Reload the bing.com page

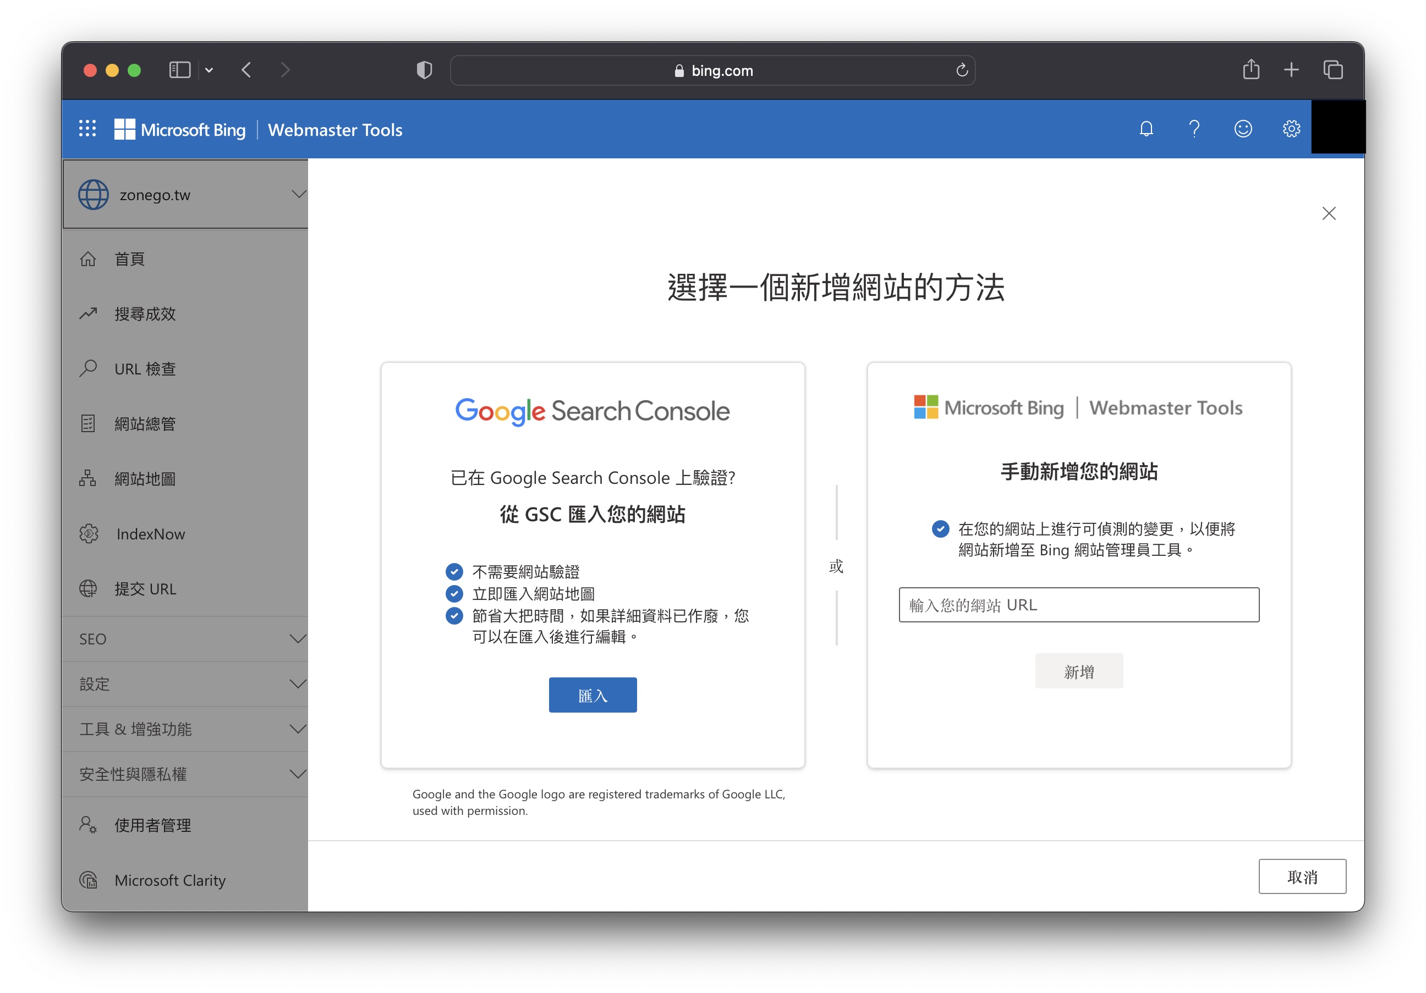pos(962,70)
